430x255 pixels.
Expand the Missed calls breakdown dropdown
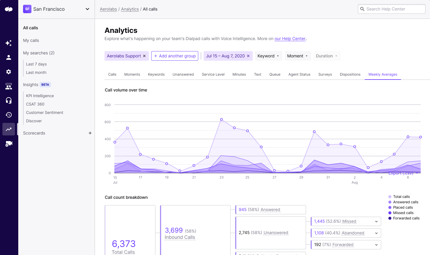pyautogui.click(x=376, y=221)
